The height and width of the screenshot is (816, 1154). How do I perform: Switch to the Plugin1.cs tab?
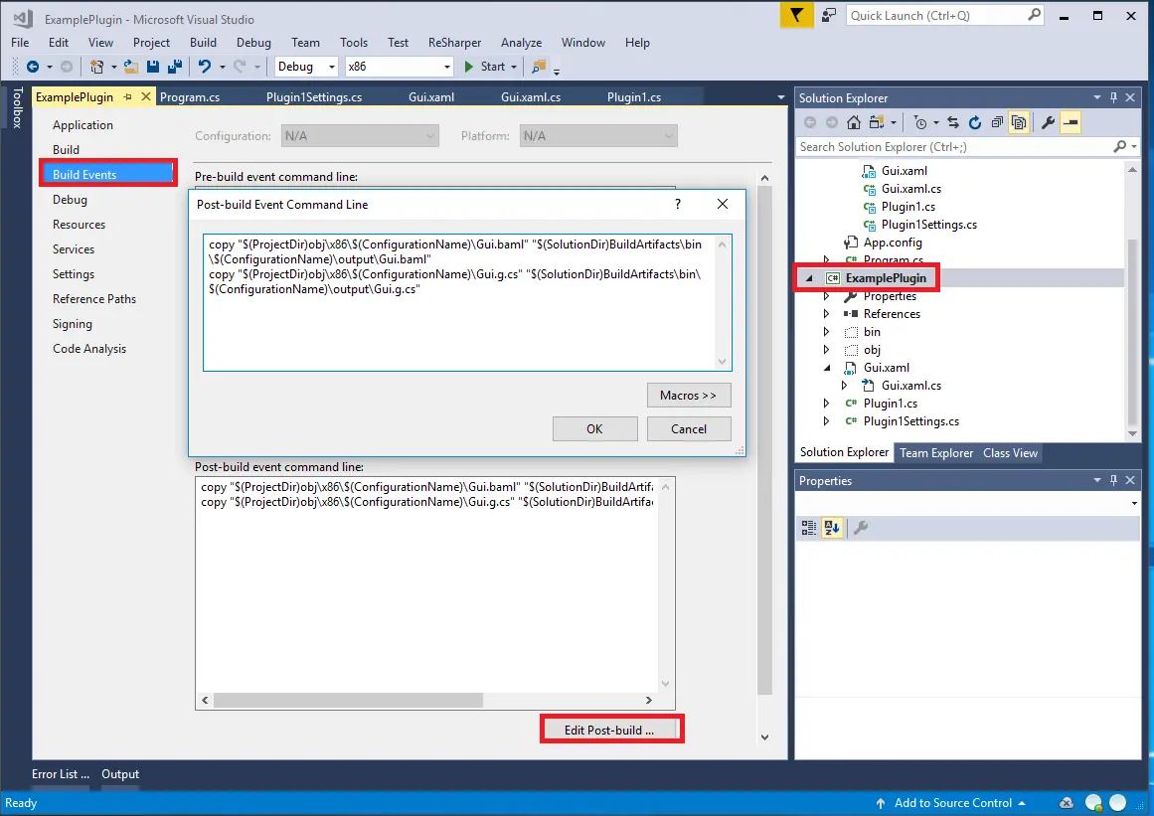coord(634,97)
